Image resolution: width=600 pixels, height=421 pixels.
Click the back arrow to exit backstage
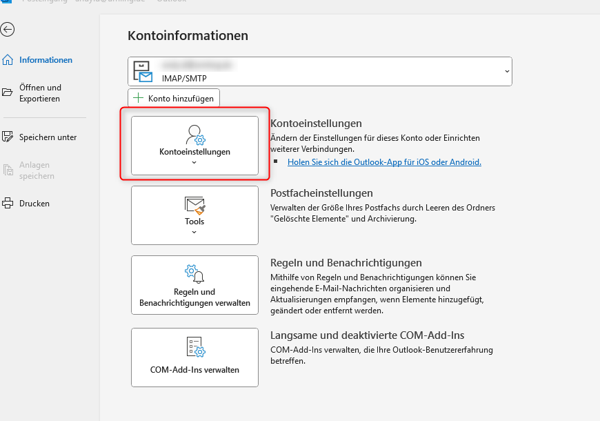tap(8, 29)
